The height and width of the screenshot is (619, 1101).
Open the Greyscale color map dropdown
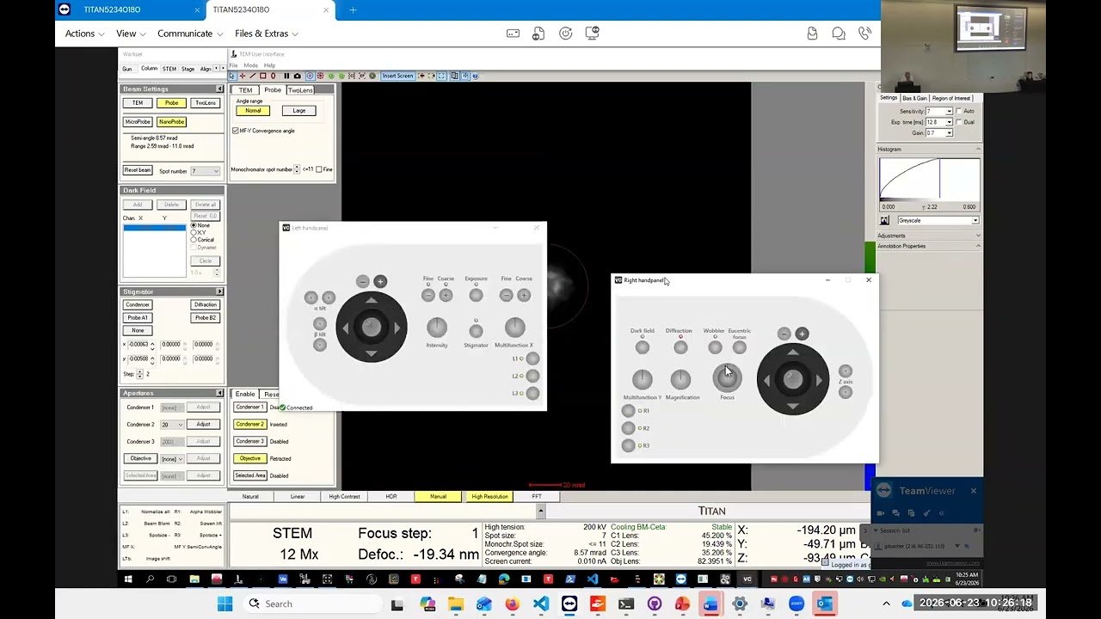938,221
